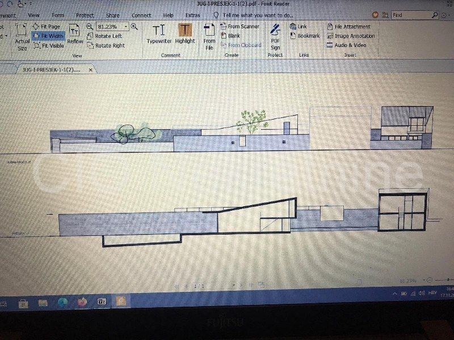Choose Fit Page zoom option
Image resolution: width=454 pixels, height=340 pixels.
47,27
